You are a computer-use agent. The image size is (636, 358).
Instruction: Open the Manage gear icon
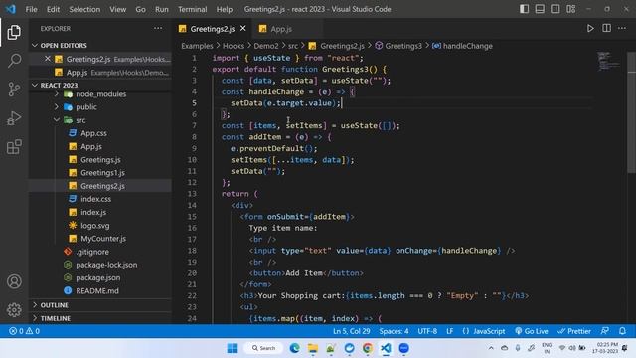pyautogui.click(x=14, y=309)
